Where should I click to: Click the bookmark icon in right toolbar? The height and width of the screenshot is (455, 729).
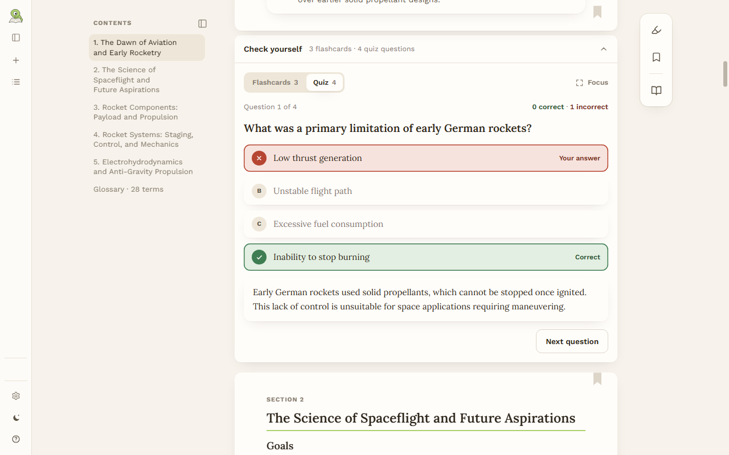[x=656, y=57]
